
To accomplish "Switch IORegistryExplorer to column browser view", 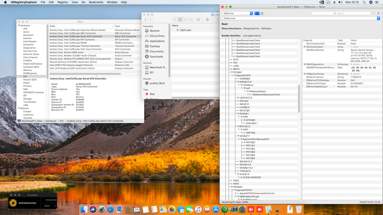I will coord(262,13).
